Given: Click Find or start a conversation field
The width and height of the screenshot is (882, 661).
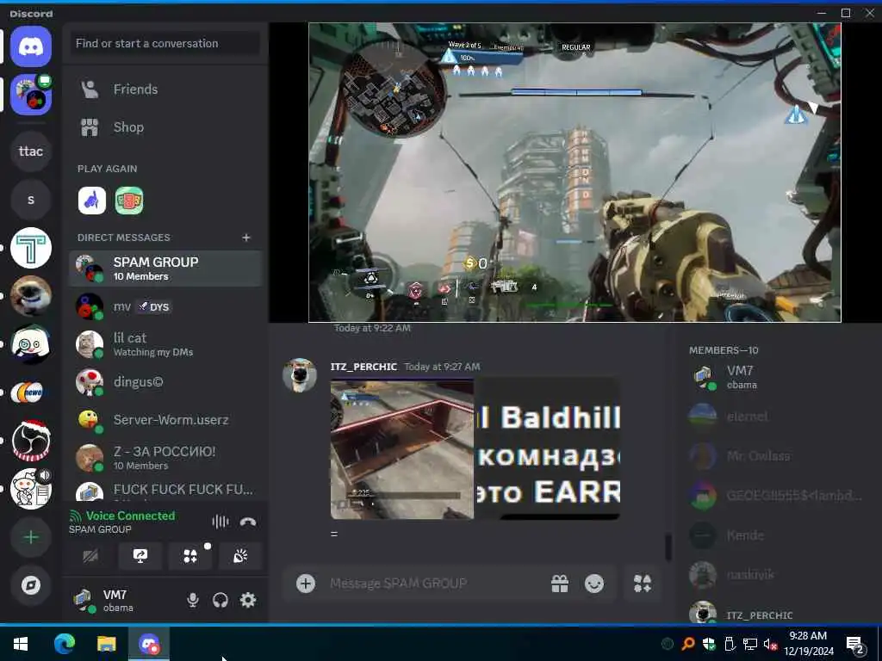Looking at the screenshot, I should coord(165,43).
